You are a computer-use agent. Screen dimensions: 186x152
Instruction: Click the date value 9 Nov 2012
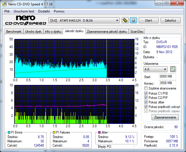pos(164,52)
